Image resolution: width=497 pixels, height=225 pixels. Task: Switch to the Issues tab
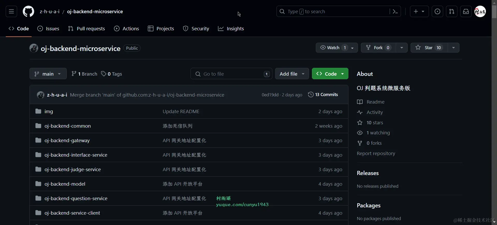point(48,28)
